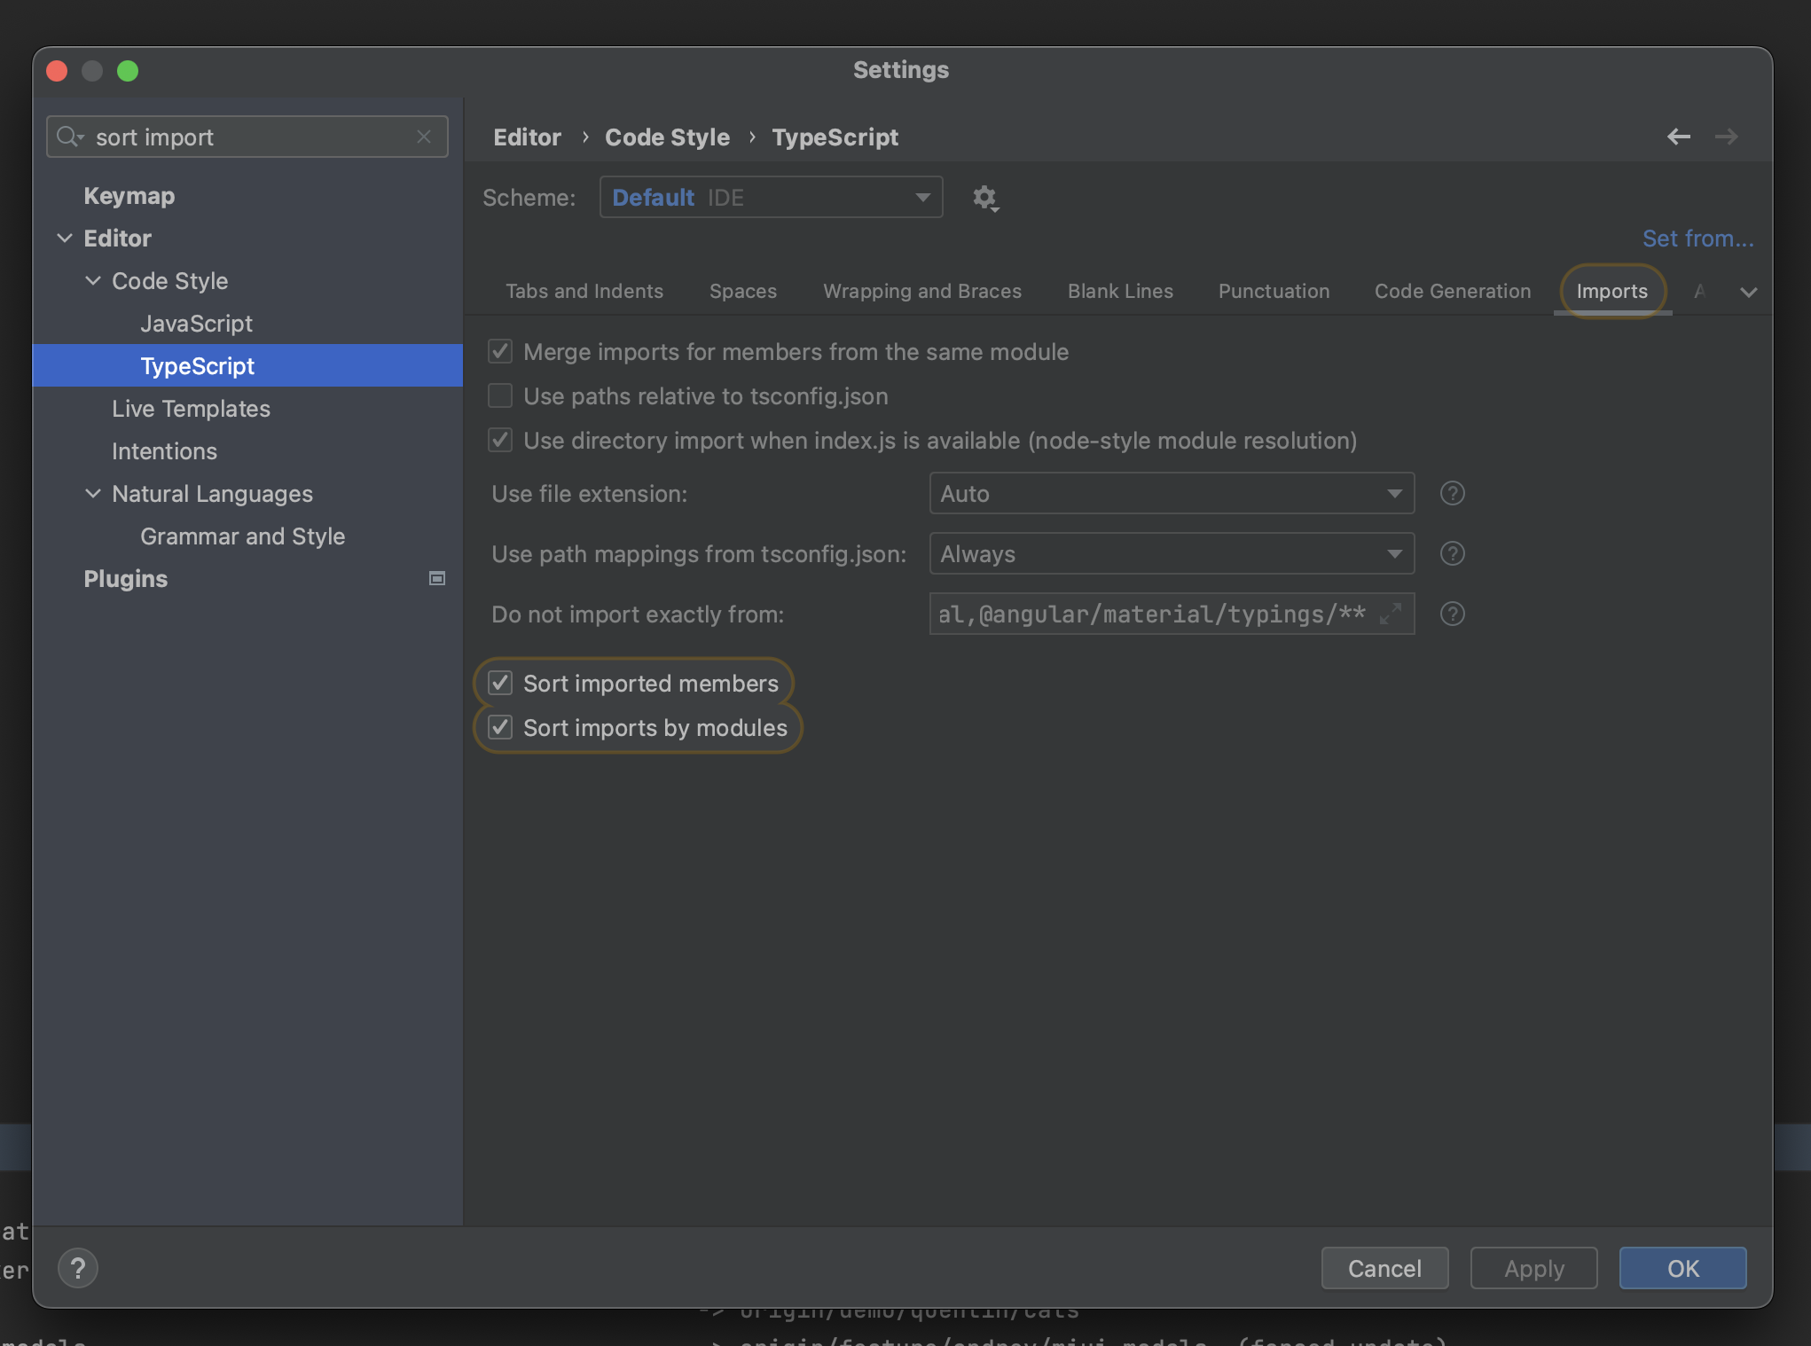The image size is (1811, 1346).
Task: Switch to the Punctuation tab
Action: [1274, 291]
